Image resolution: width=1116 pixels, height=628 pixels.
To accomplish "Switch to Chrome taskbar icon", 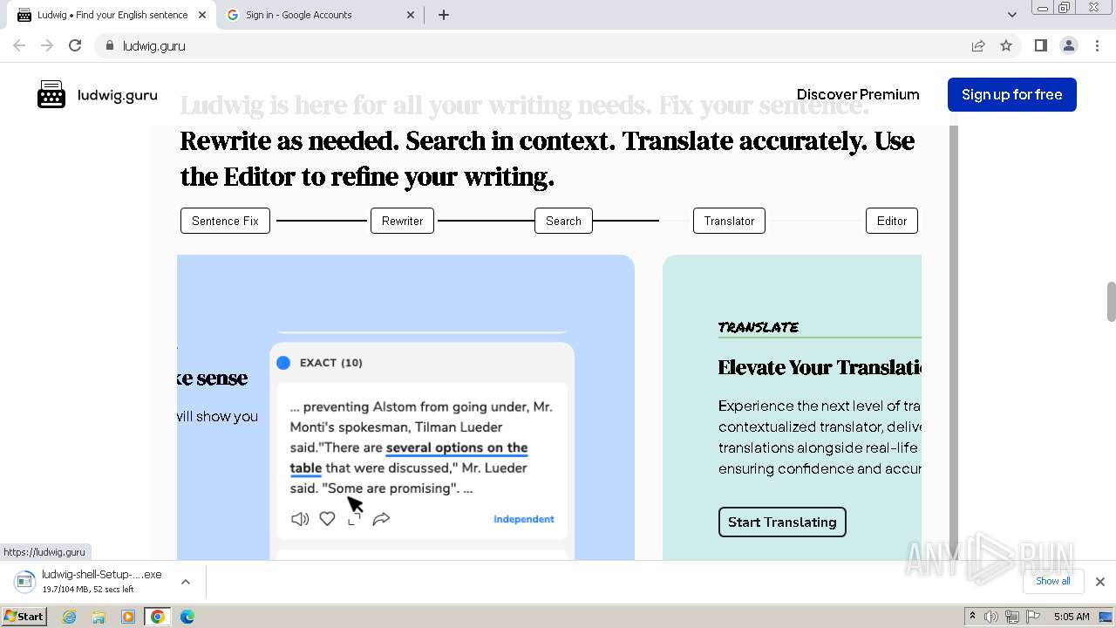I will tap(158, 617).
